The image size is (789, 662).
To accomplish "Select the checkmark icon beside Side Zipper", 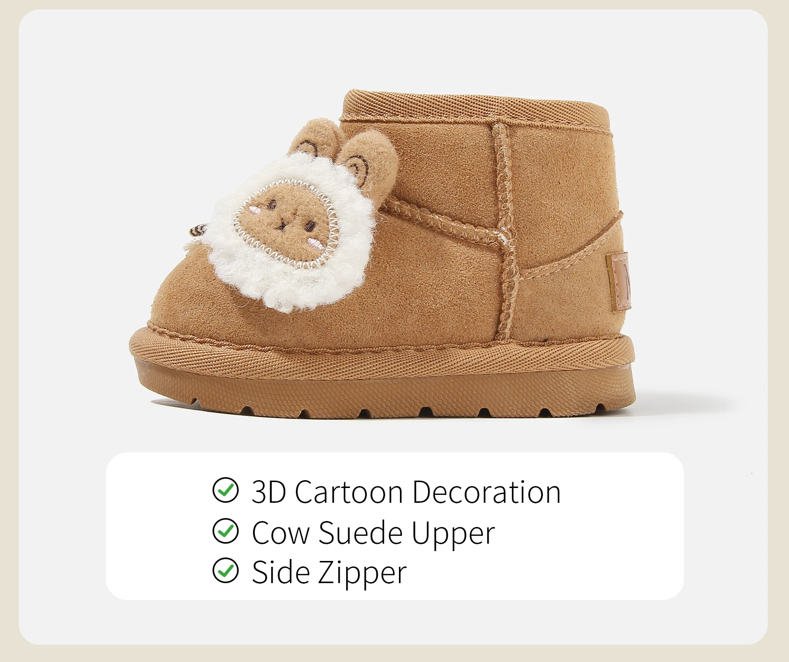I will 225,571.
